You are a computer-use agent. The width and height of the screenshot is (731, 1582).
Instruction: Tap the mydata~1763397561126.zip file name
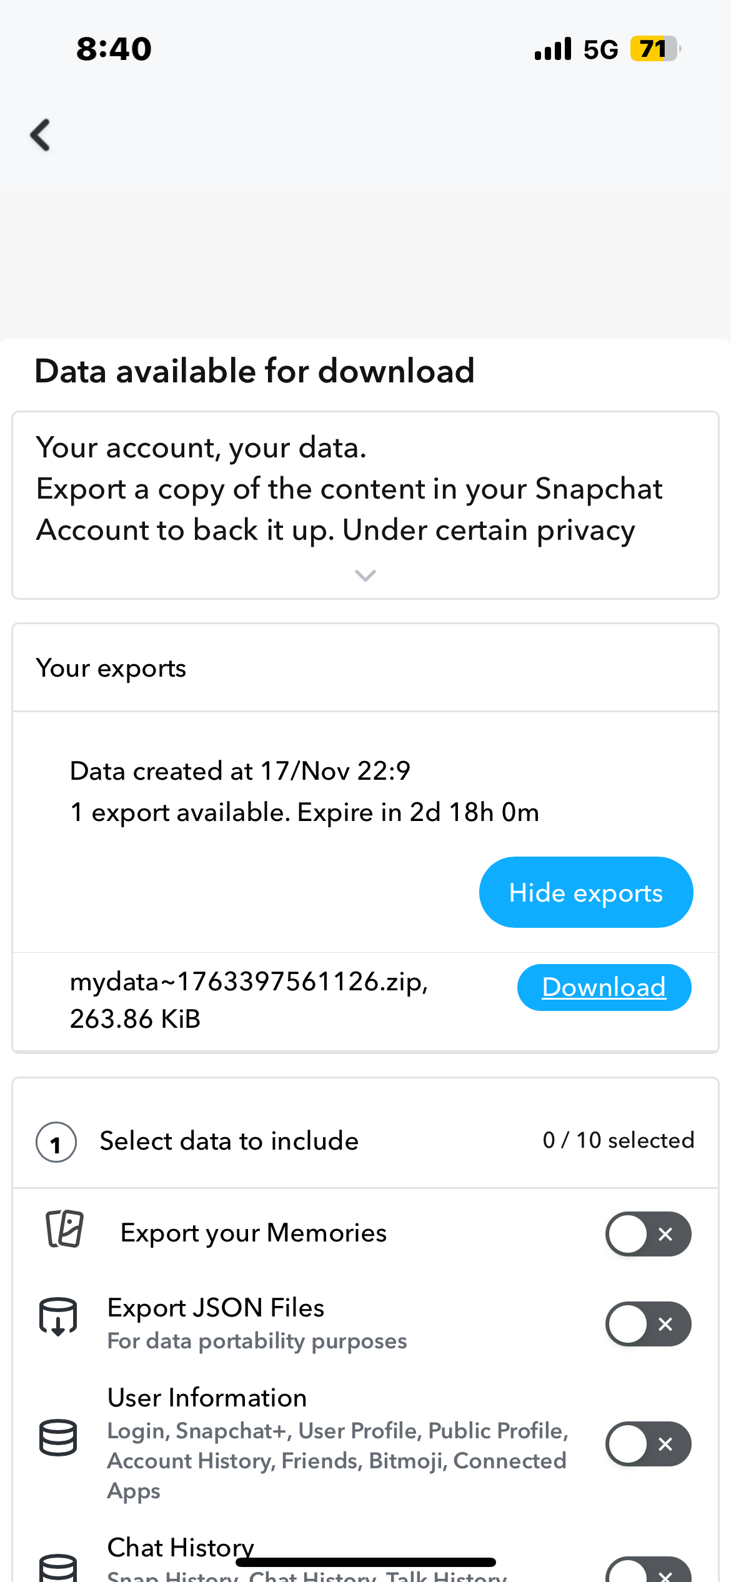point(249,982)
